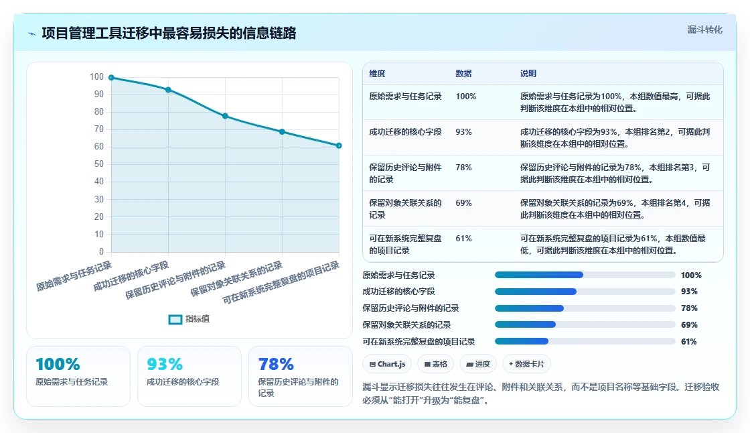Click the description saying 本组排名第2
Viewport: 750px width, 433px height.
coord(615,138)
